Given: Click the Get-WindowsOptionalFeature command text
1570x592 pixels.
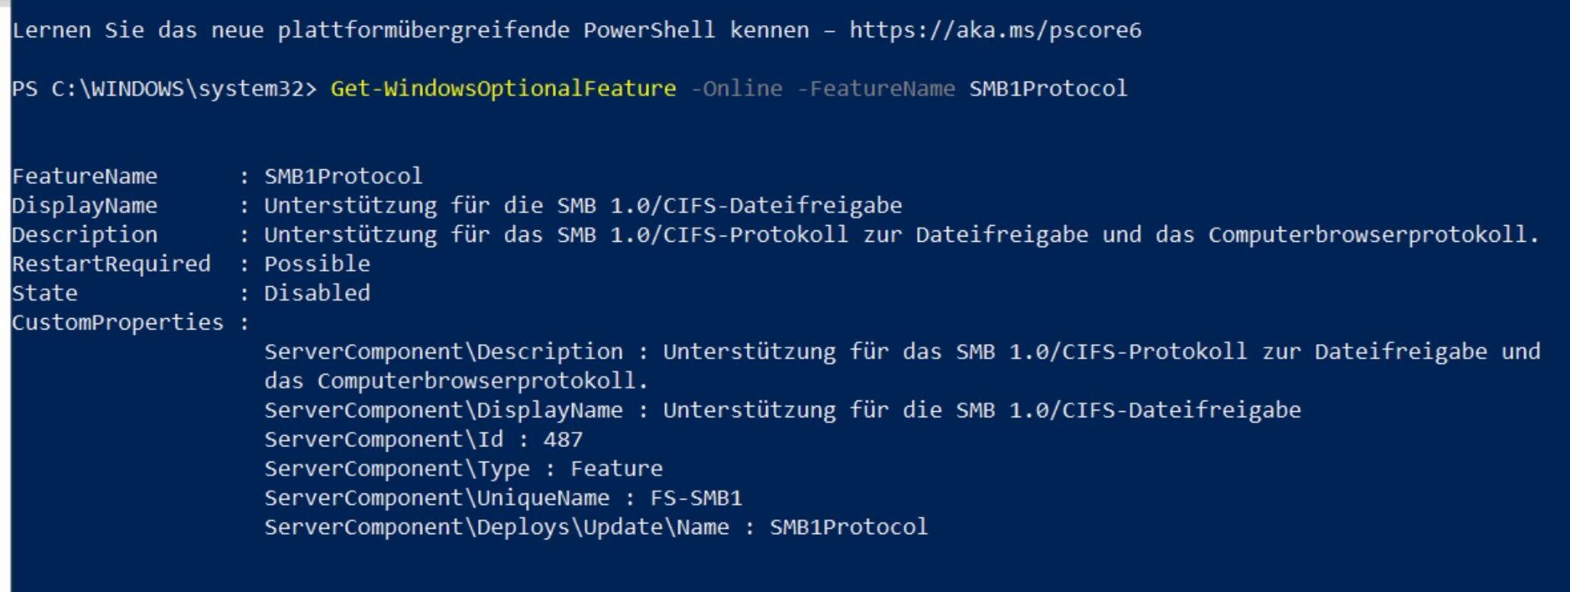Looking at the screenshot, I should 503,88.
